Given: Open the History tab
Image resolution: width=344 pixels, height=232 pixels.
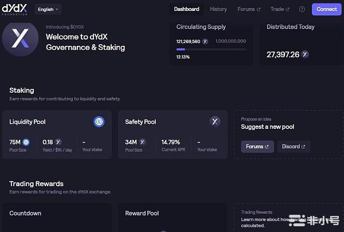Looking at the screenshot, I should point(218,9).
